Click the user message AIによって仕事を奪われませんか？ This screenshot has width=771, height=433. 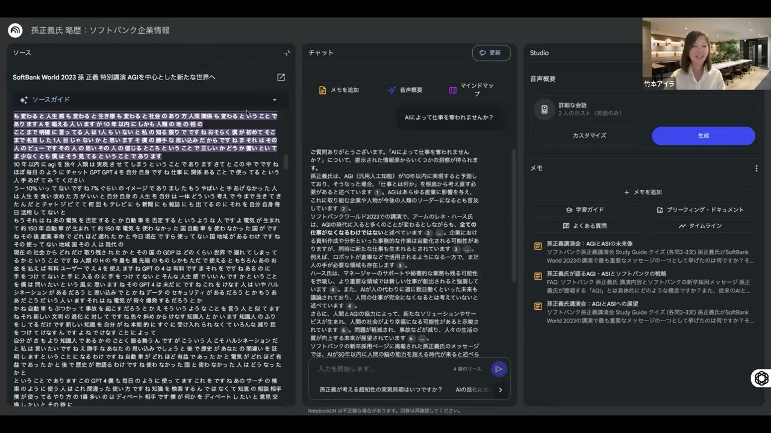pos(449,117)
